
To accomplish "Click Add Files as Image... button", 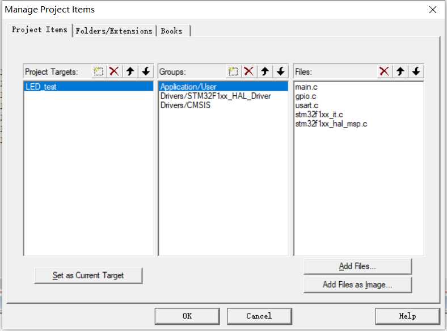I will pos(357,285).
